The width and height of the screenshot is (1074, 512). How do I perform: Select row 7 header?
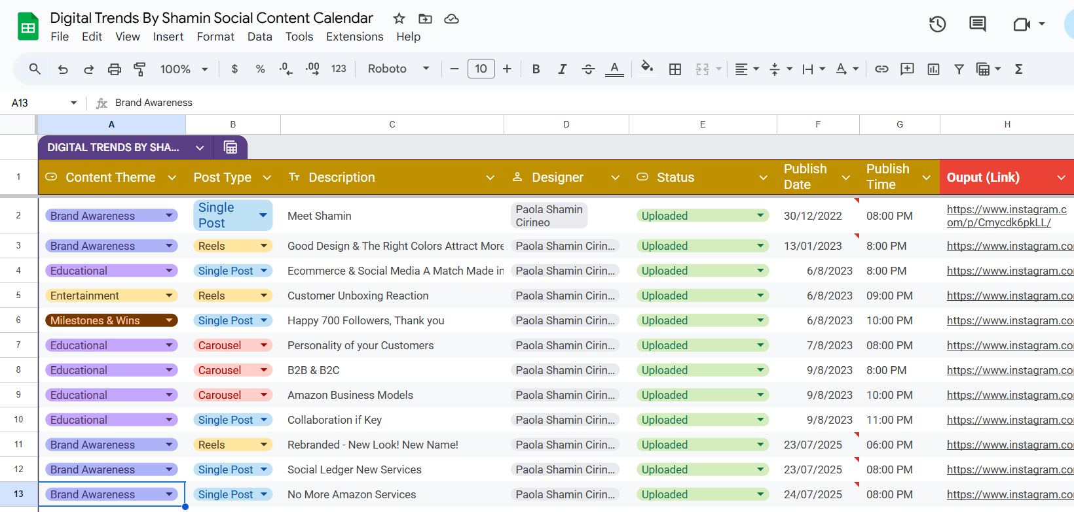(x=18, y=345)
